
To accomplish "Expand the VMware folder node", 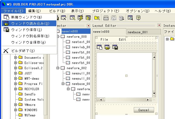I will click(x=15, y=105).
